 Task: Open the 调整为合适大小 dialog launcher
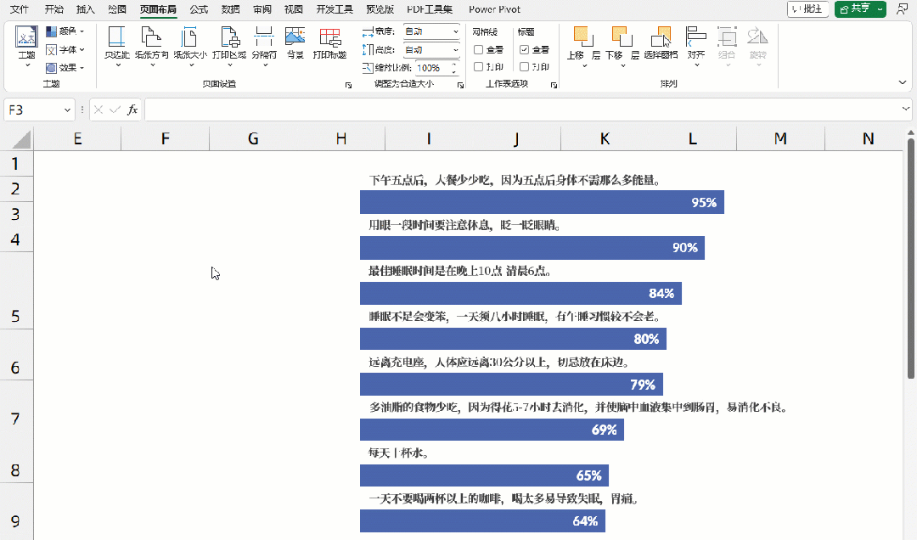(x=460, y=86)
